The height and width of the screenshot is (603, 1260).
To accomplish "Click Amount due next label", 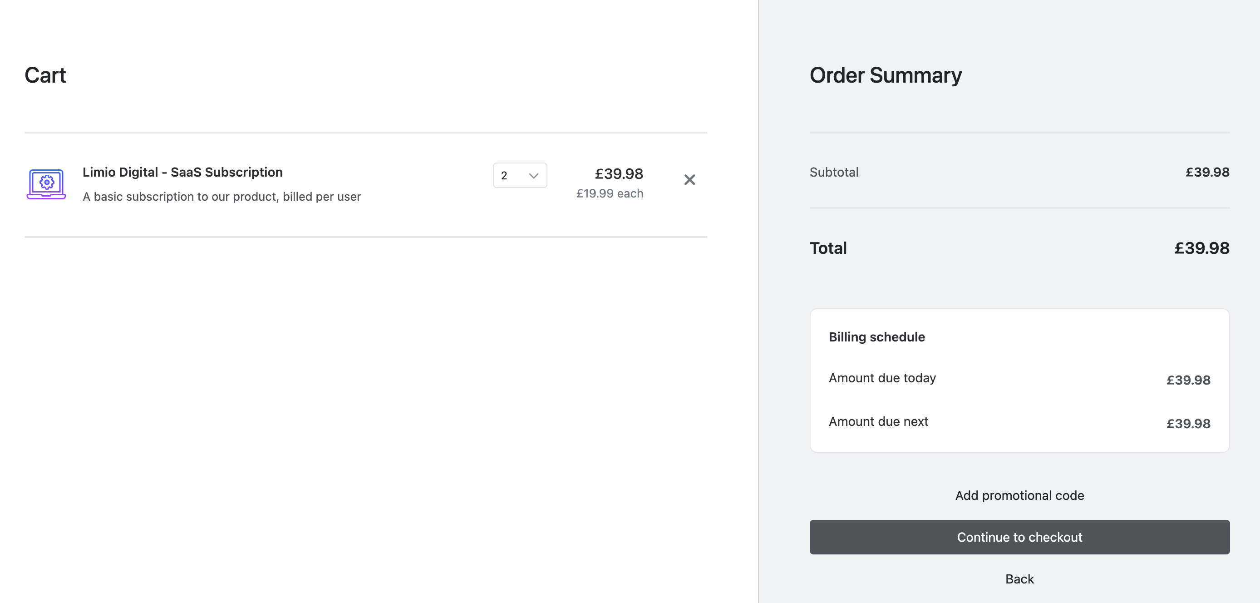I will pyautogui.click(x=878, y=421).
